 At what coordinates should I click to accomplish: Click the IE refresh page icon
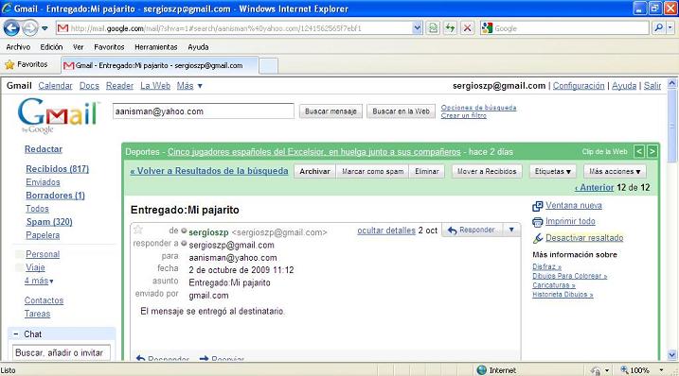(450, 28)
